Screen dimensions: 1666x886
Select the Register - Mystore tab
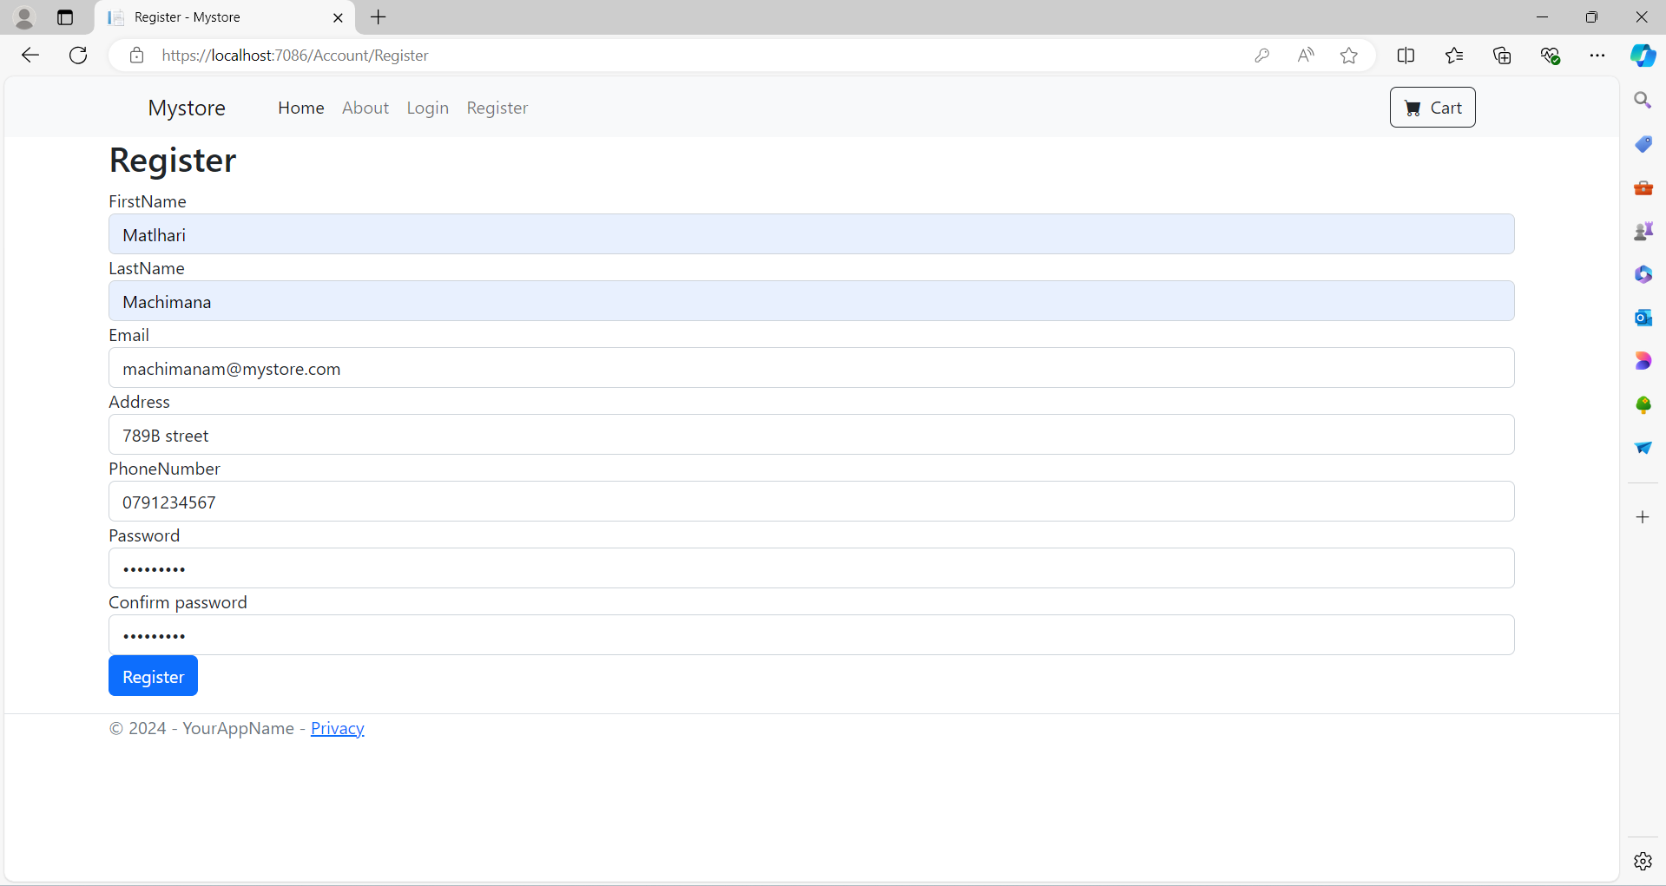[225, 18]
